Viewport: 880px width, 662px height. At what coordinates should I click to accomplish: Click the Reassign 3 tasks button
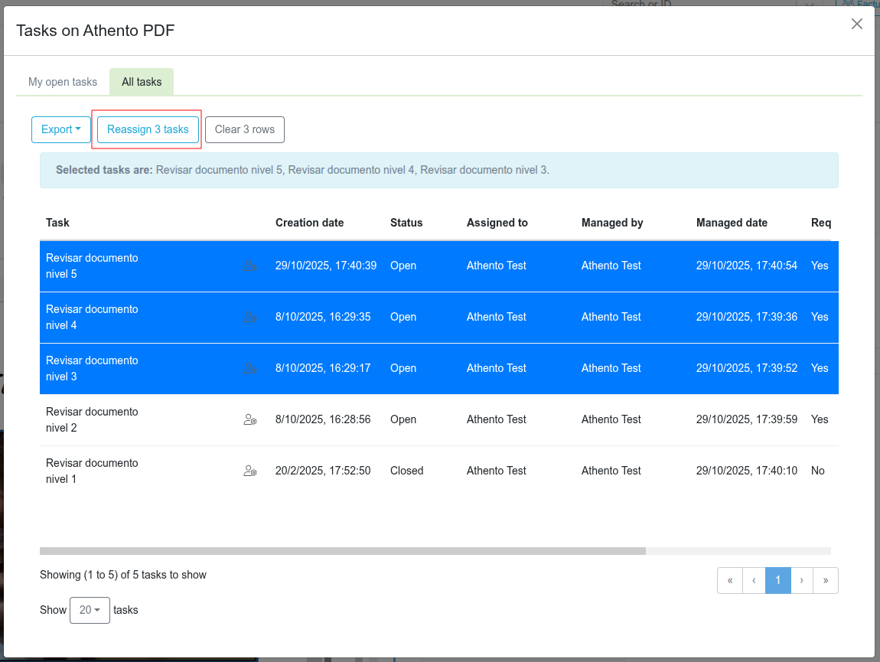tap(148, 129)
